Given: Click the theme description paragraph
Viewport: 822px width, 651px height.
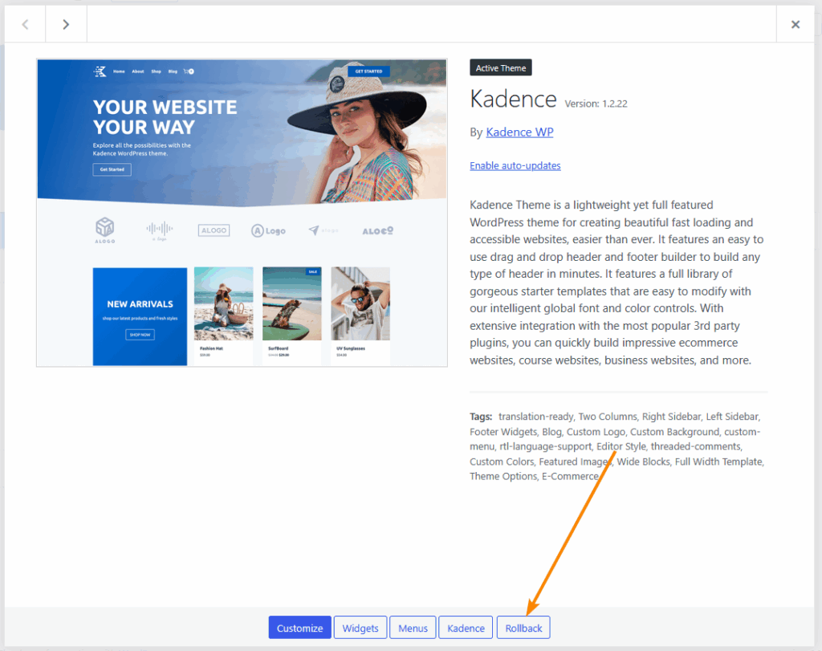Looking at the screenshot, I should pyautogui.click(x=616, y=283).
